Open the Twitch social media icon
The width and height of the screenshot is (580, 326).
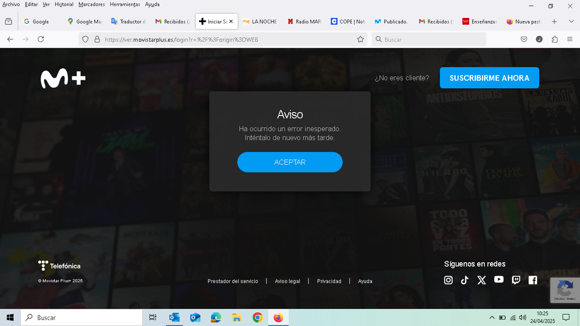pos(516,280)
